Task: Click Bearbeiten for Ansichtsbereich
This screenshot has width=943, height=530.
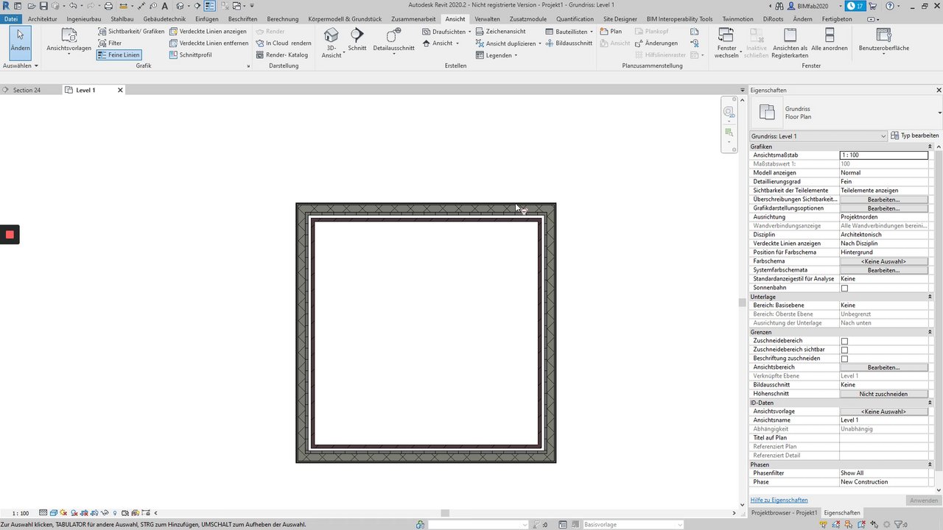Action: click(883, 367)
